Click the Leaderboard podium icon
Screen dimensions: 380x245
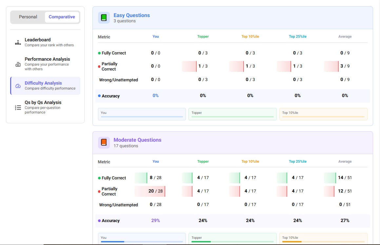tap(18, 42)
